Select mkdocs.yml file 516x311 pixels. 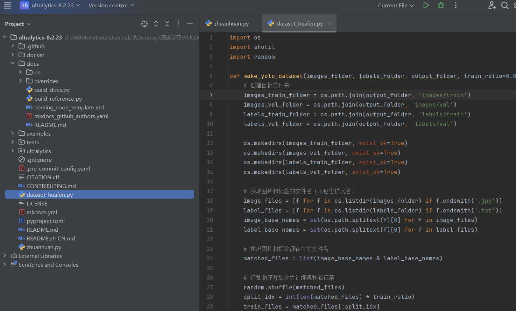click(42, 212)
